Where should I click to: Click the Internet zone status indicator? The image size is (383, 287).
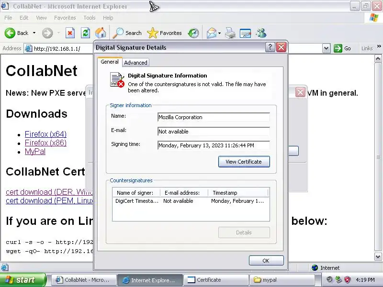pyautogui.click(x=326, y=268)
